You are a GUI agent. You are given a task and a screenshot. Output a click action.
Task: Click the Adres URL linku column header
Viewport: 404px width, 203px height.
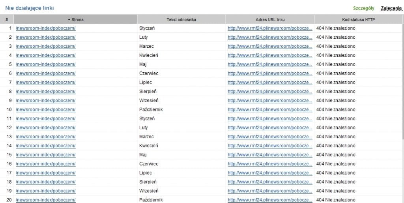click(x=270, y=19)
